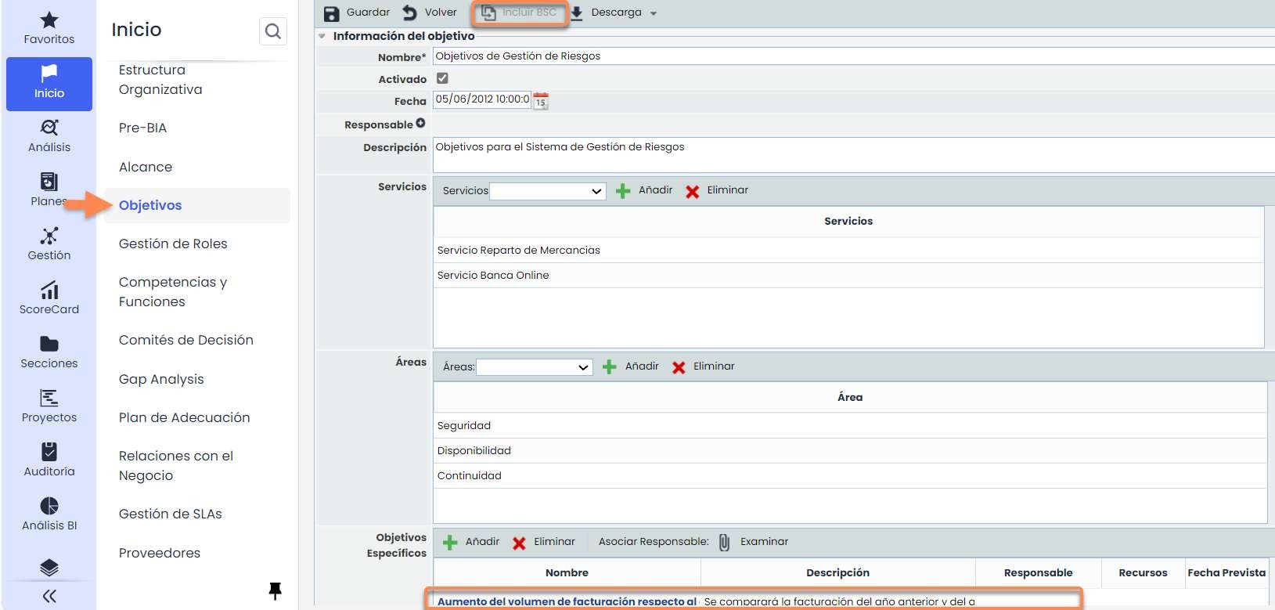This screenshot has height=610, width=1275.
Task: Click the search magnifier icon beside Inicio
Action: (272, 31)
